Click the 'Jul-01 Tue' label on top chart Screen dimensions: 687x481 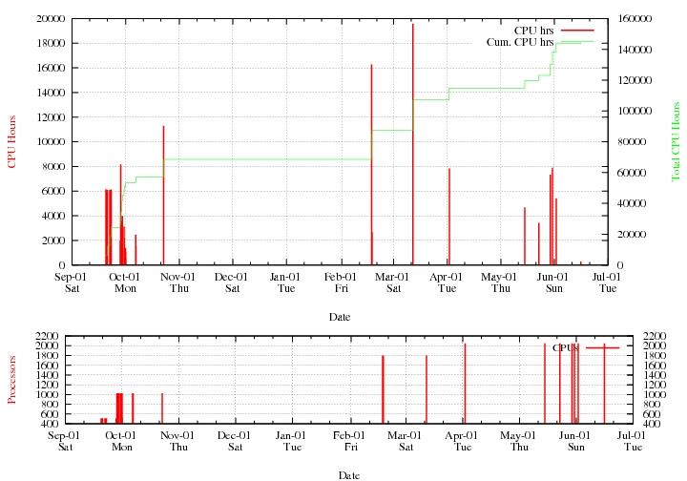click(607, 282)
